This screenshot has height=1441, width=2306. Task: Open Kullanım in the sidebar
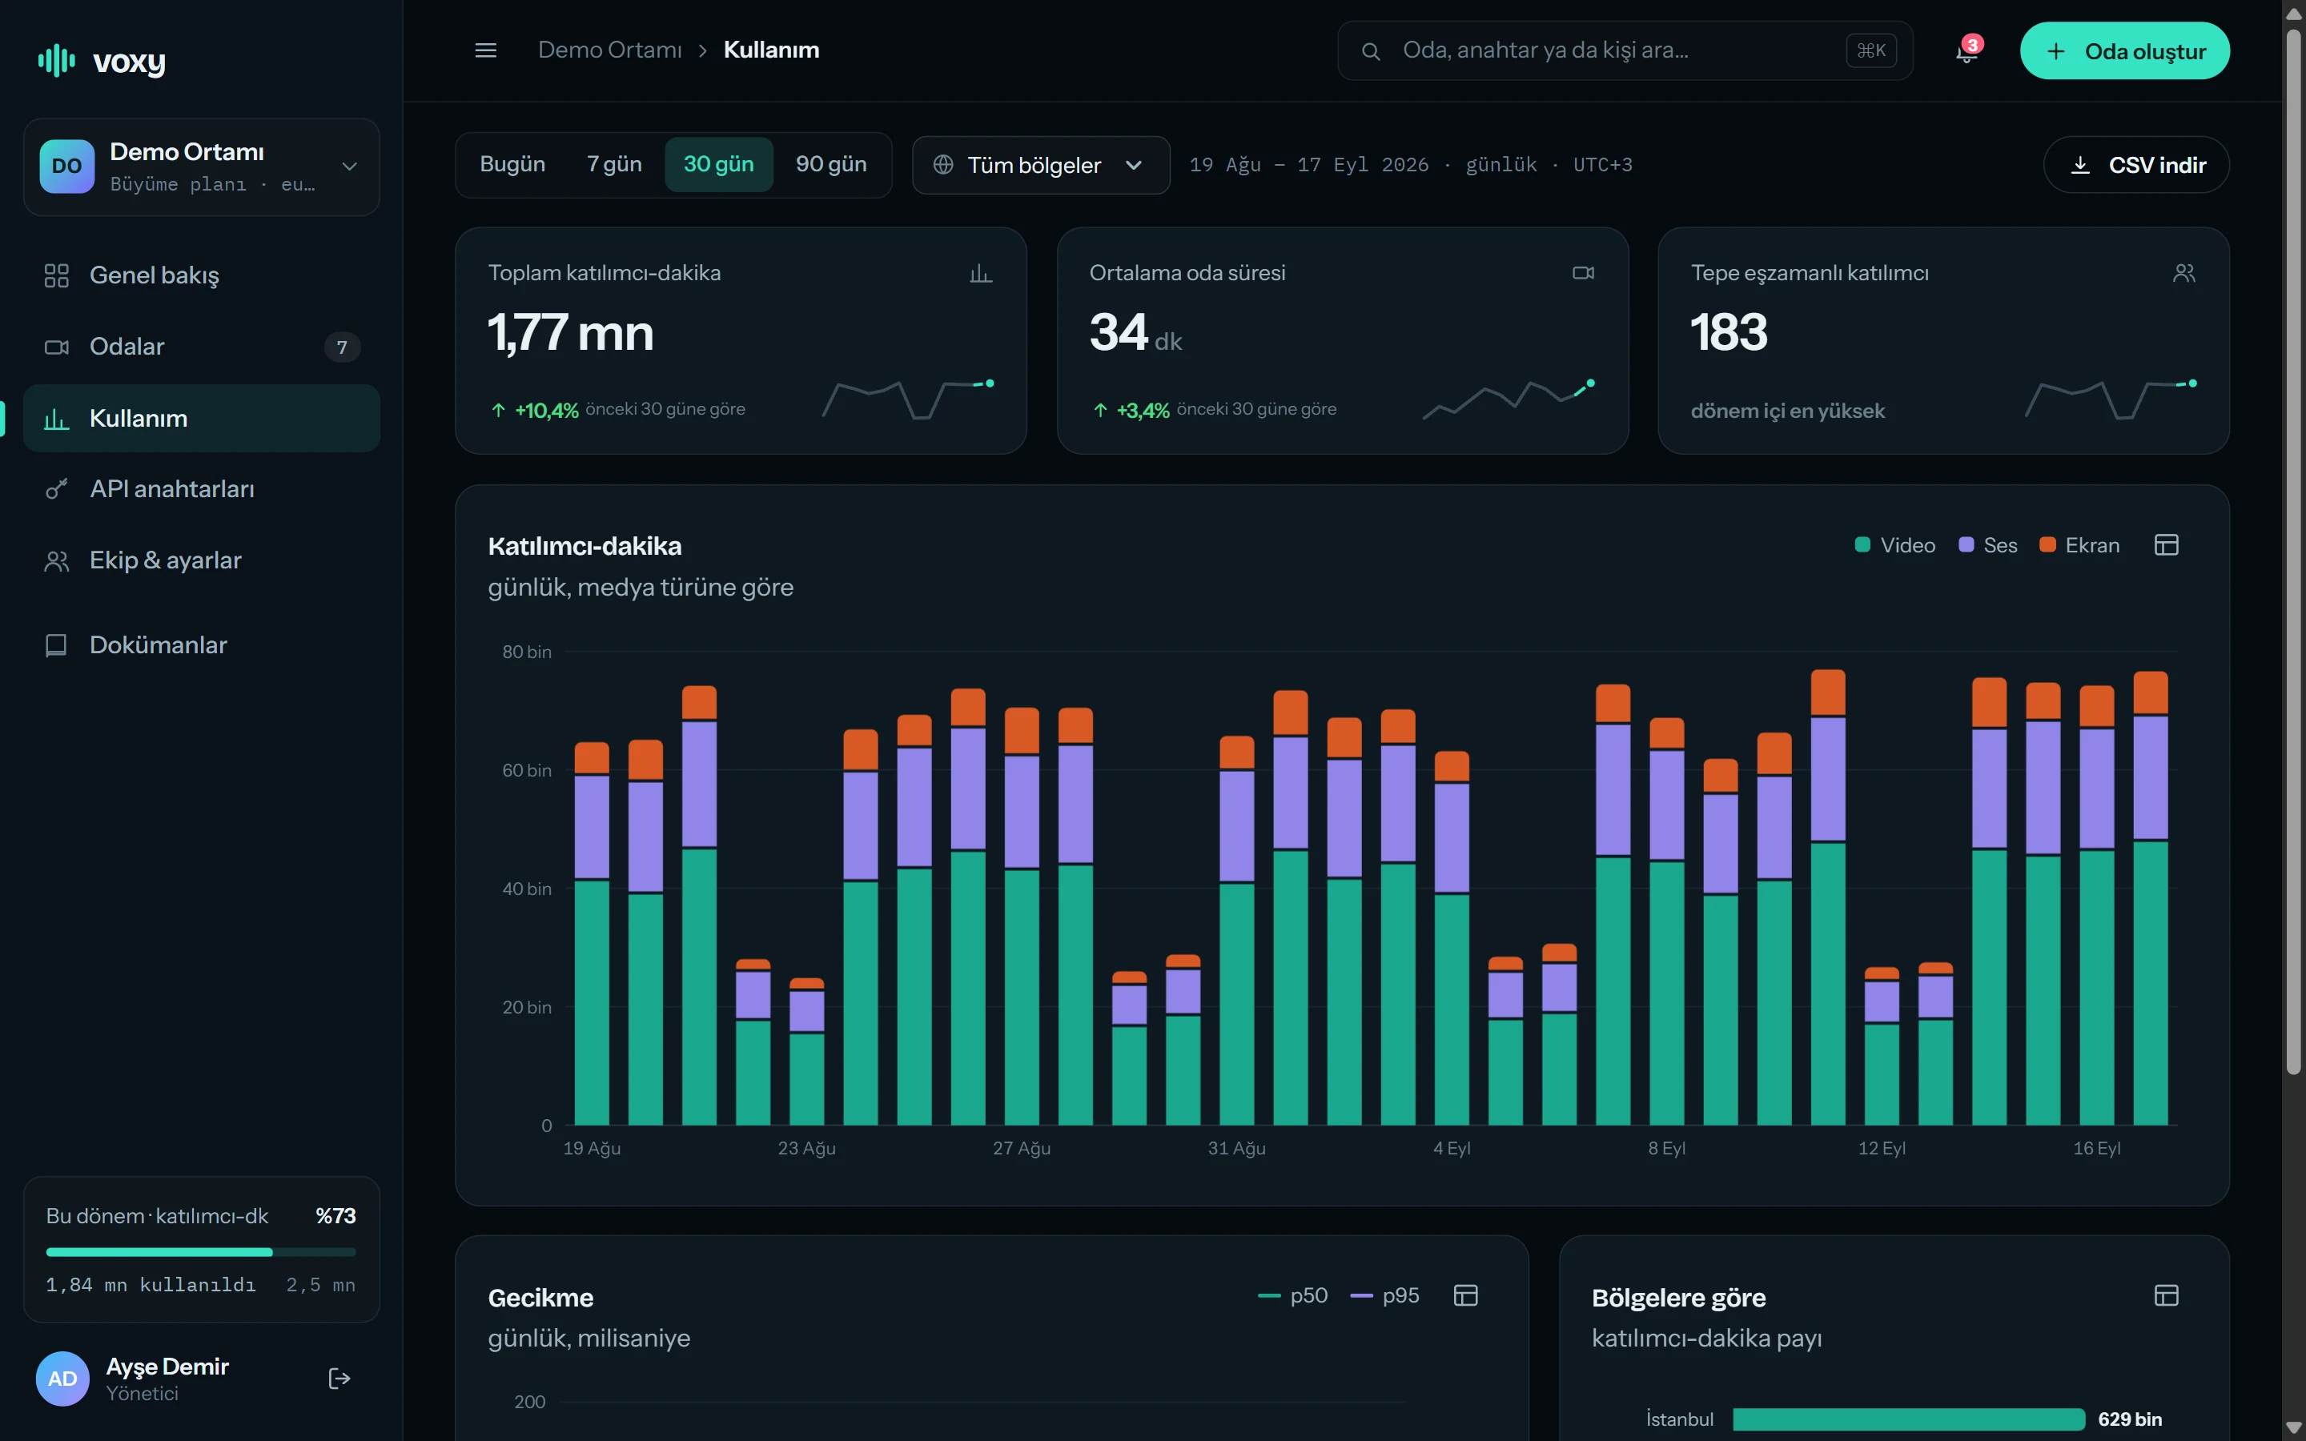coord(202,419)
